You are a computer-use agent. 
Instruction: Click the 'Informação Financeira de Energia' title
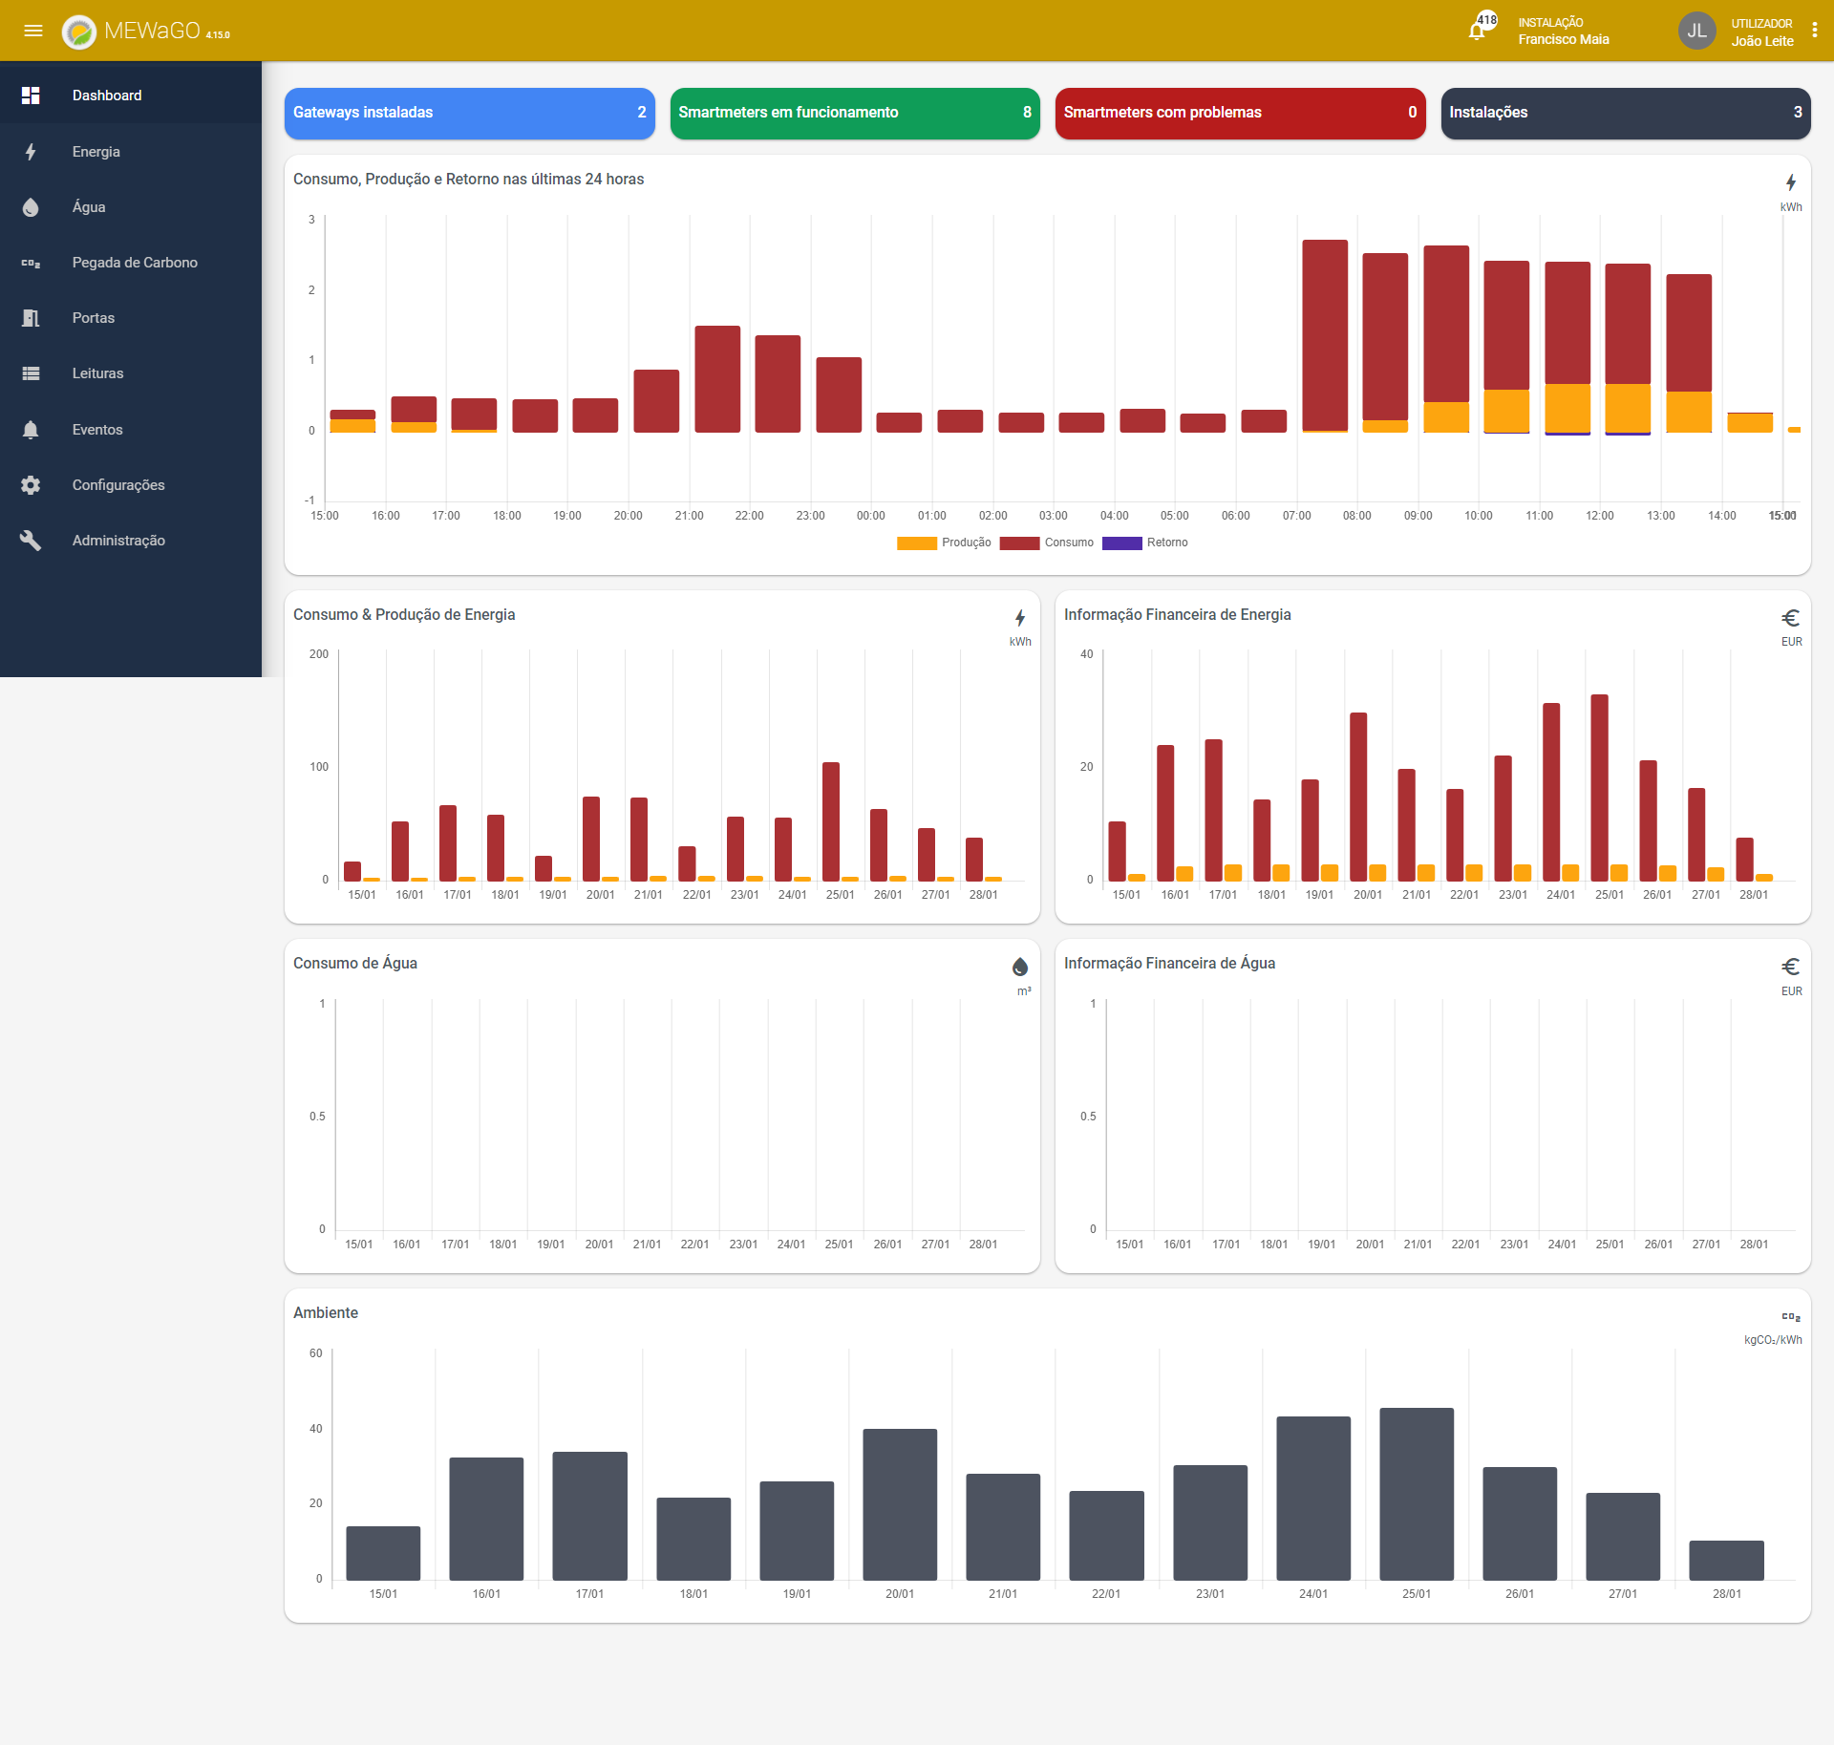(1177, 615)
